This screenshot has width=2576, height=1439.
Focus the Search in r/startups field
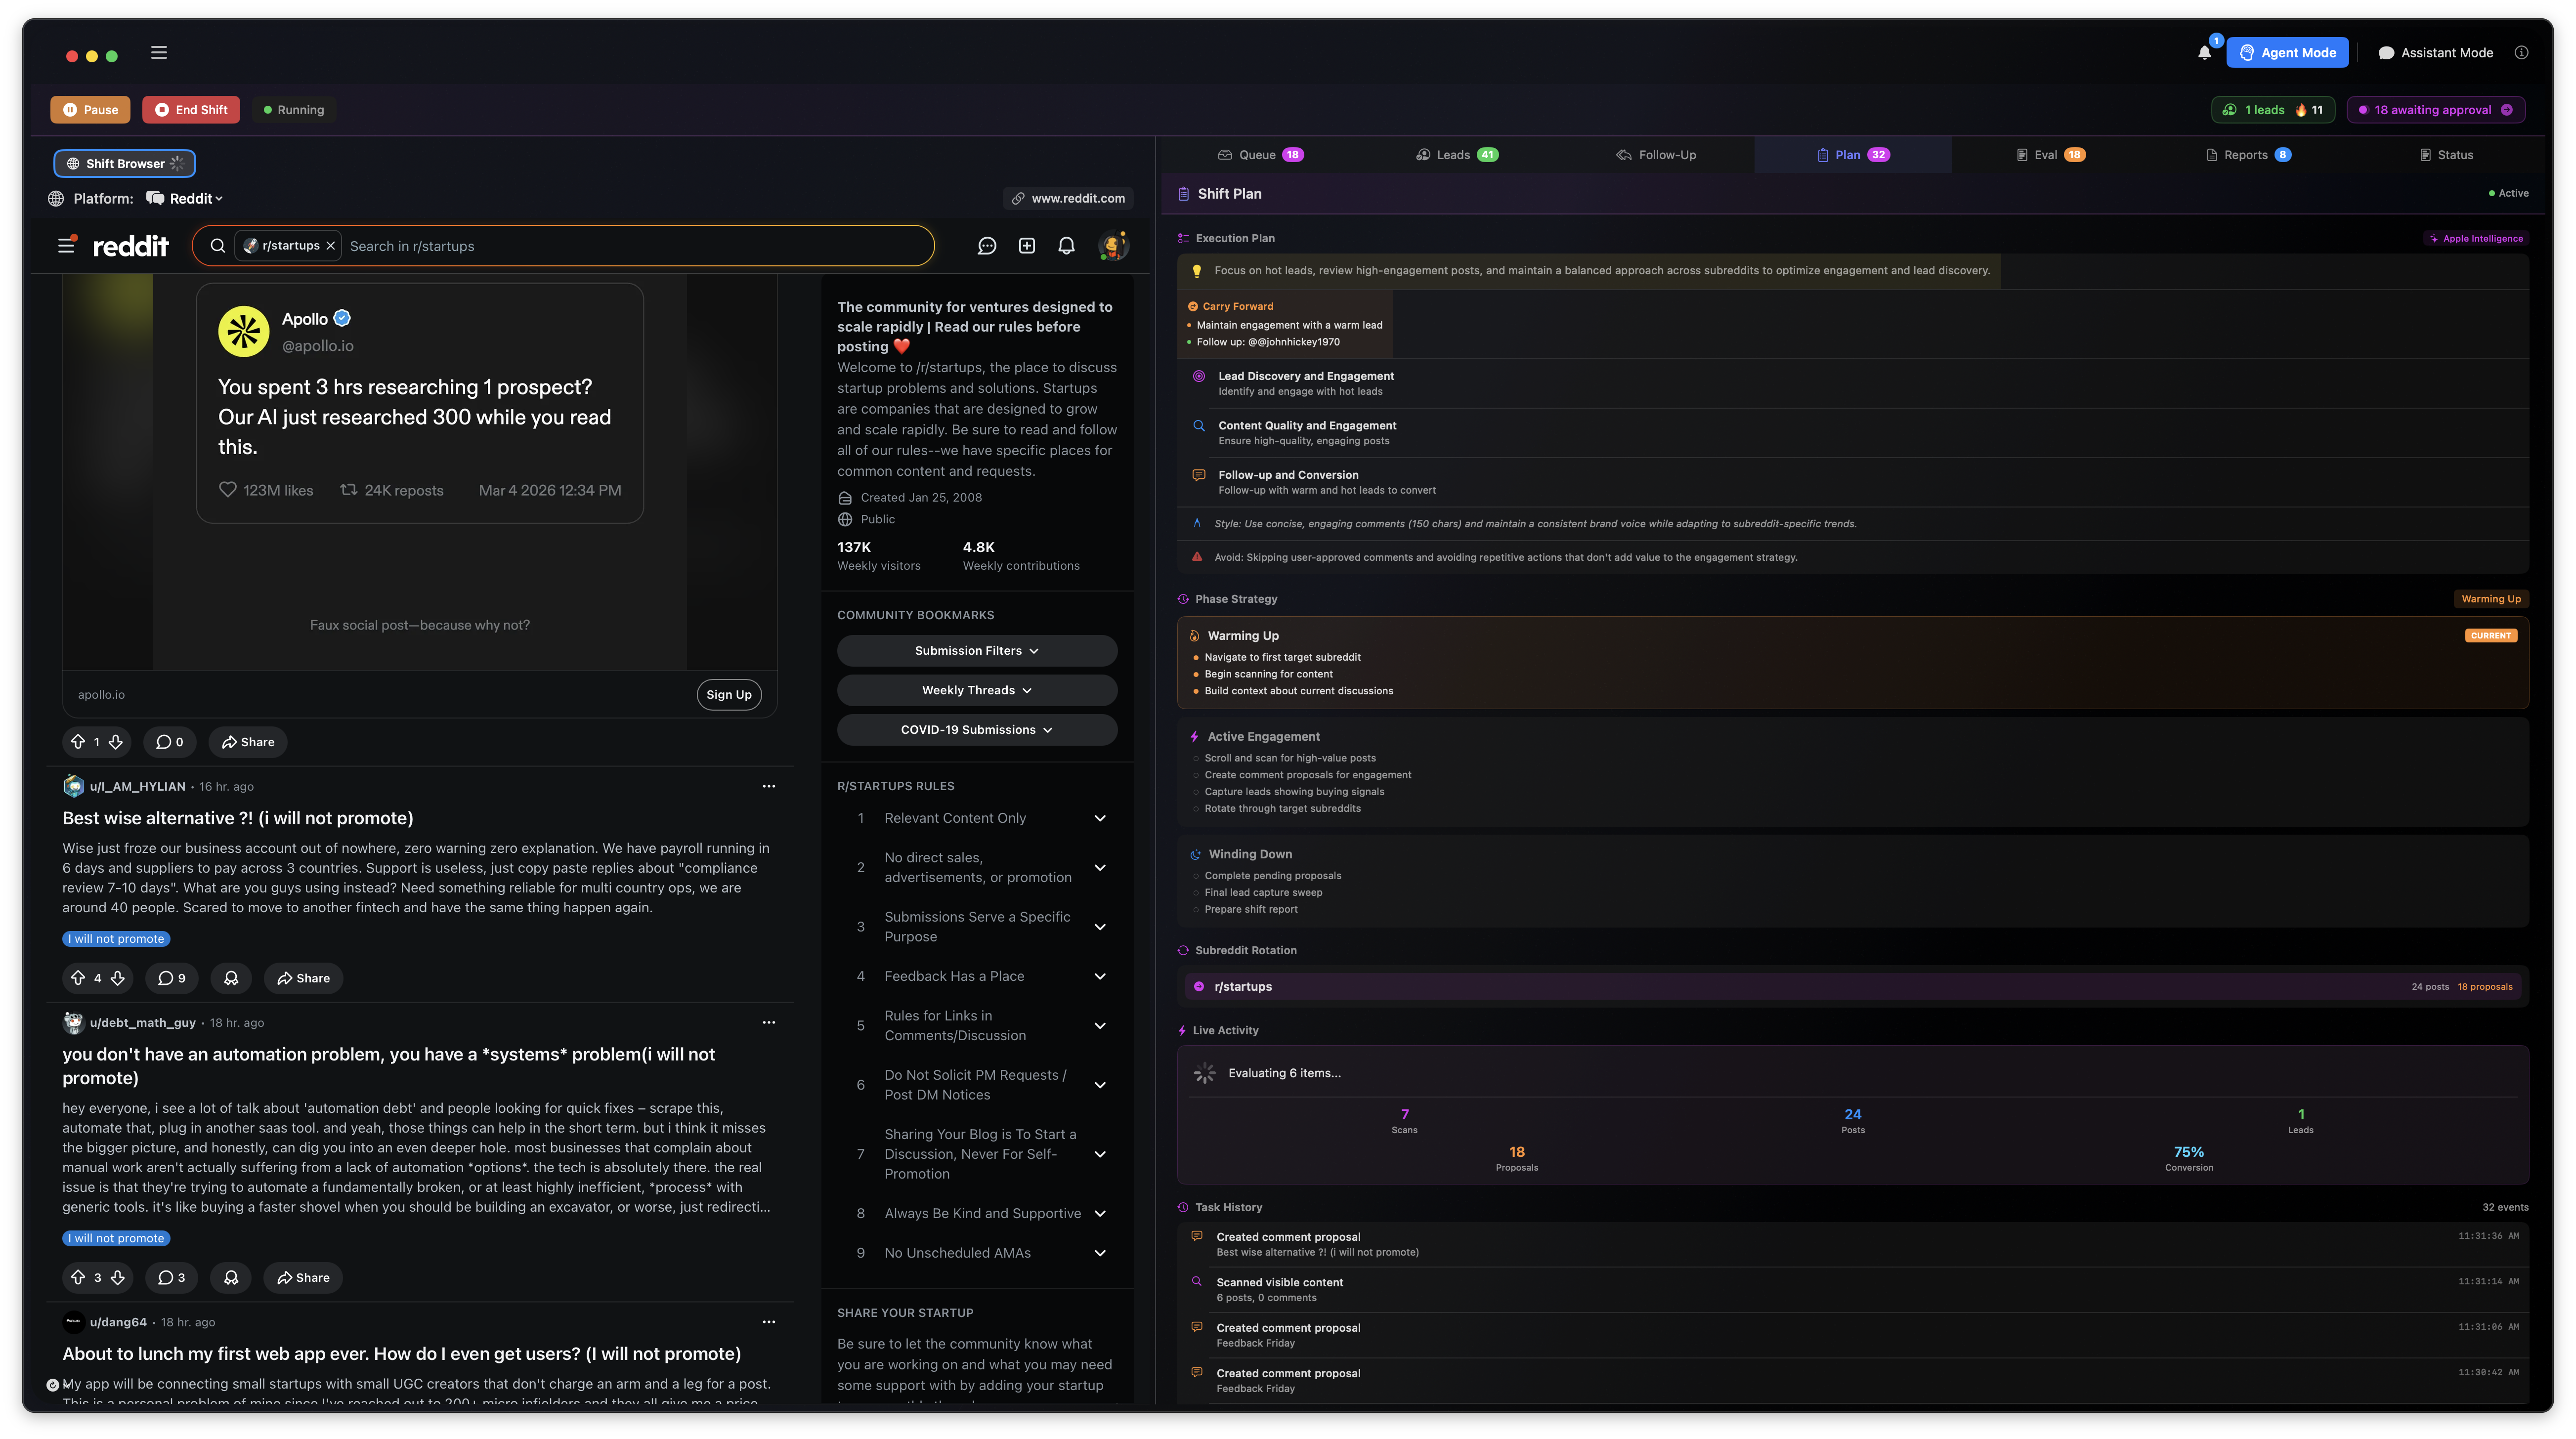point(635,246)
